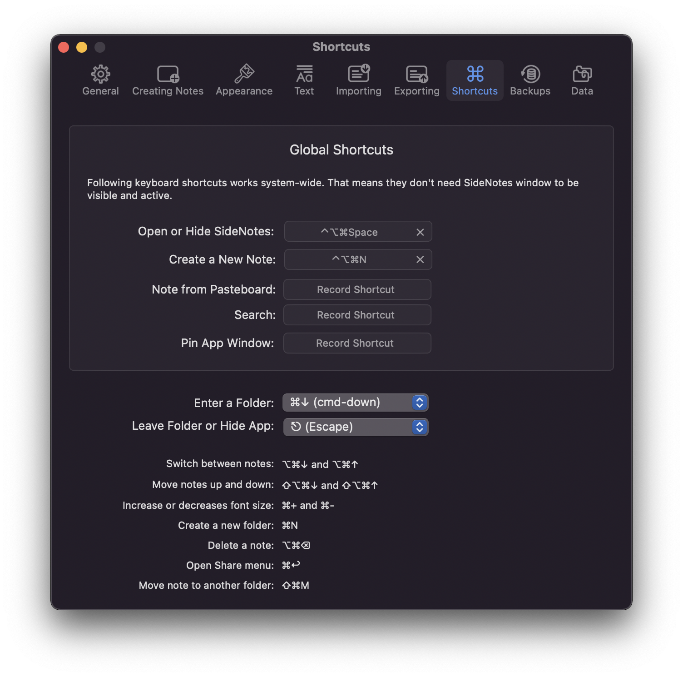Click the Delete a note label
Screen dimensions: 683x677
pyautogui.click(x=241, y=546)
